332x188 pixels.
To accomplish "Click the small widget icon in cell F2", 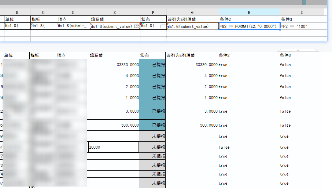I will [x=162, y=26].
